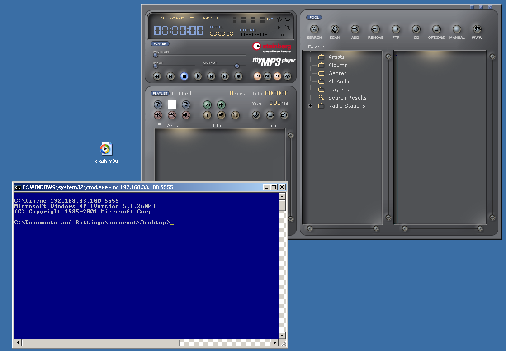Skip to the previous track
The image size is (506, 351).
coord(170,76)
